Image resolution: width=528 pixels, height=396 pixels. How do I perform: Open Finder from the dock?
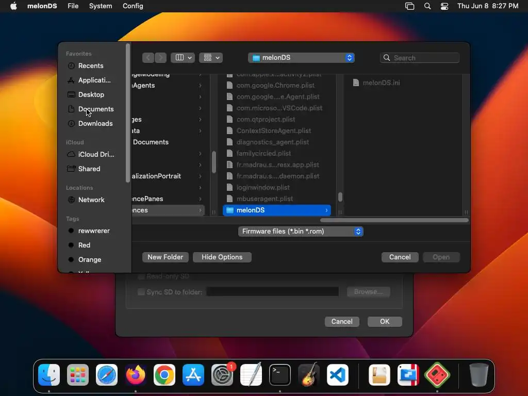click(49, 375)
